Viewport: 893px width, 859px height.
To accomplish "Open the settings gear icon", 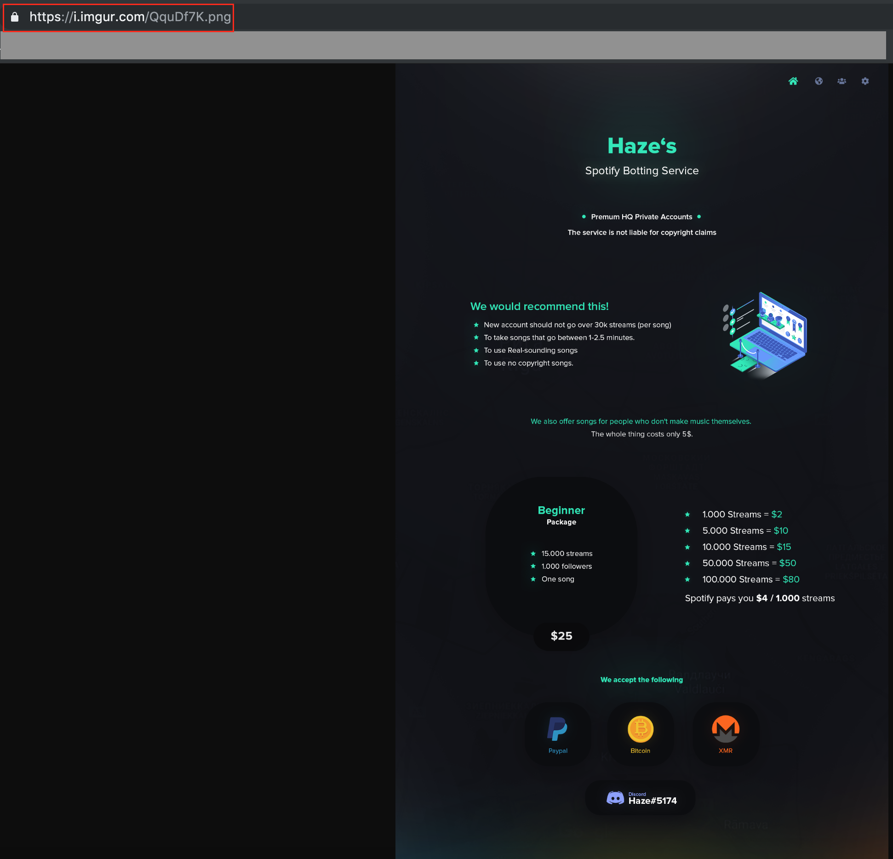I will pyautogui.click(x=865, y=81).
